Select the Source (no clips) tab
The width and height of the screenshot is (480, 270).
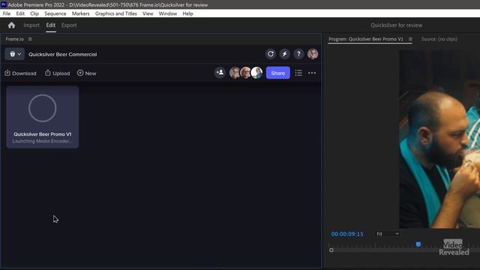439,39
